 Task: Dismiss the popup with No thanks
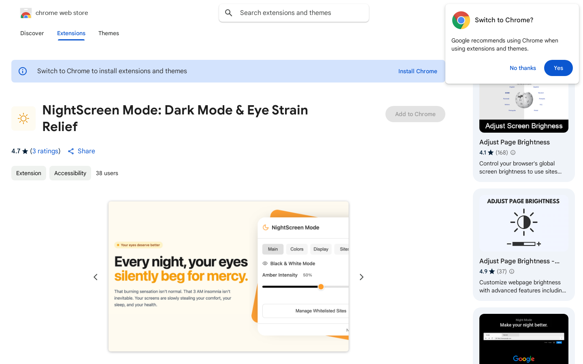click(x=523, y=68)
